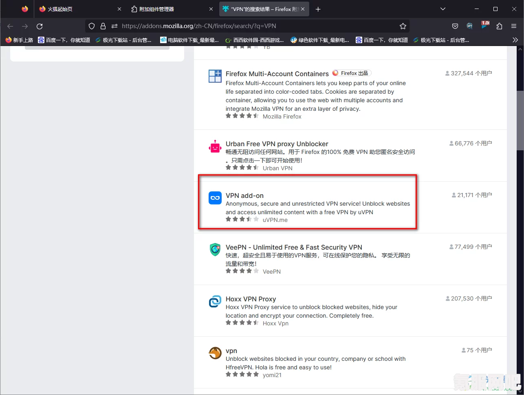Close the 火狐起始页 tab
The height and width of the screenshot is (395, 524).
click(x=119, y=9)
